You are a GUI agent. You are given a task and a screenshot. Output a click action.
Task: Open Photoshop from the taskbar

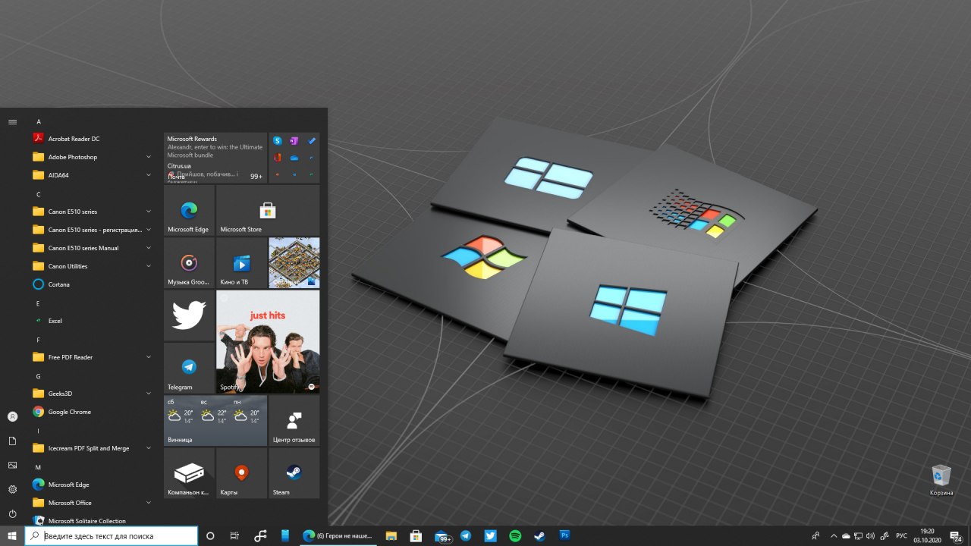(564, 535)
